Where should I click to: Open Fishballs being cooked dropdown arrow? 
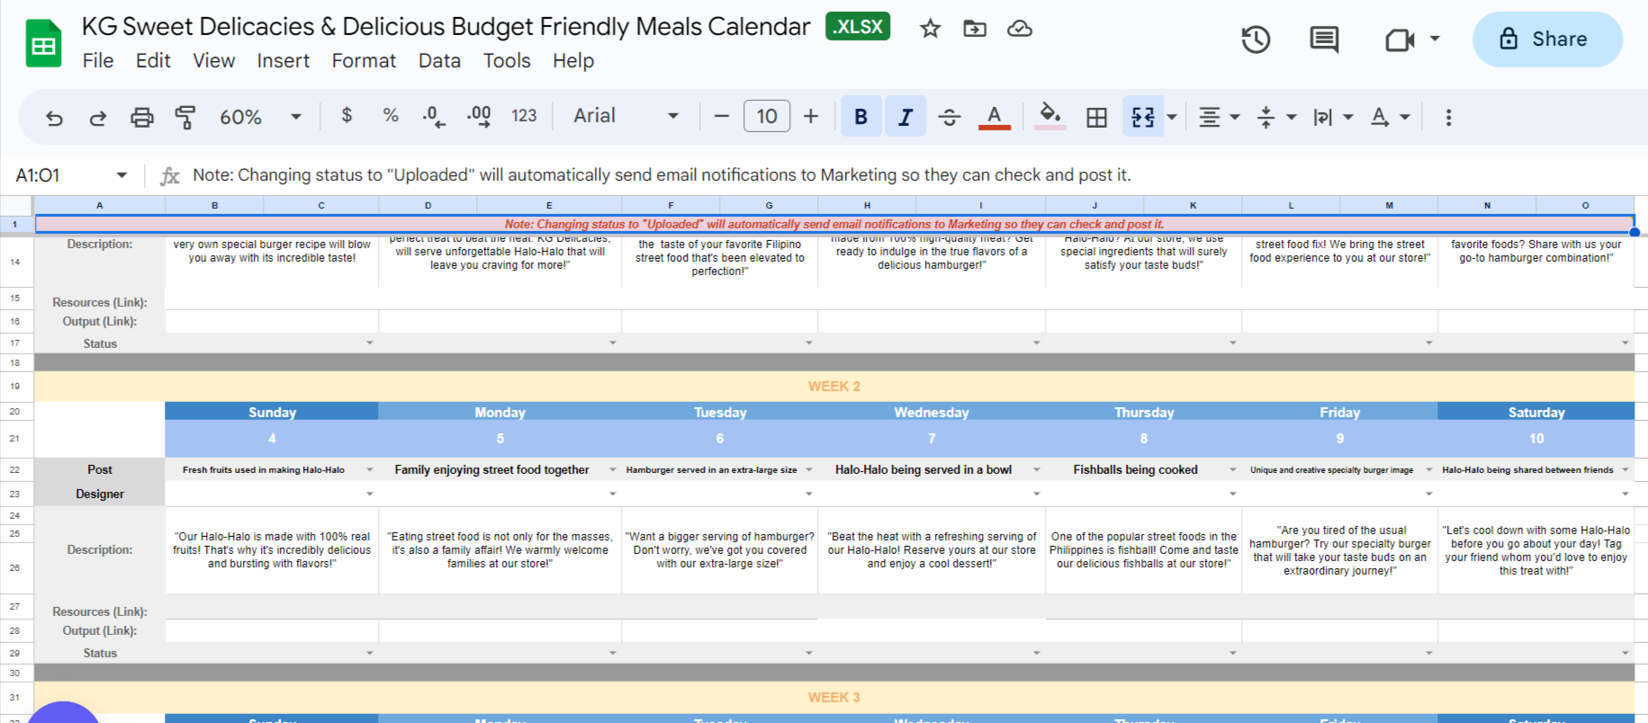[x=1232, y=469]
